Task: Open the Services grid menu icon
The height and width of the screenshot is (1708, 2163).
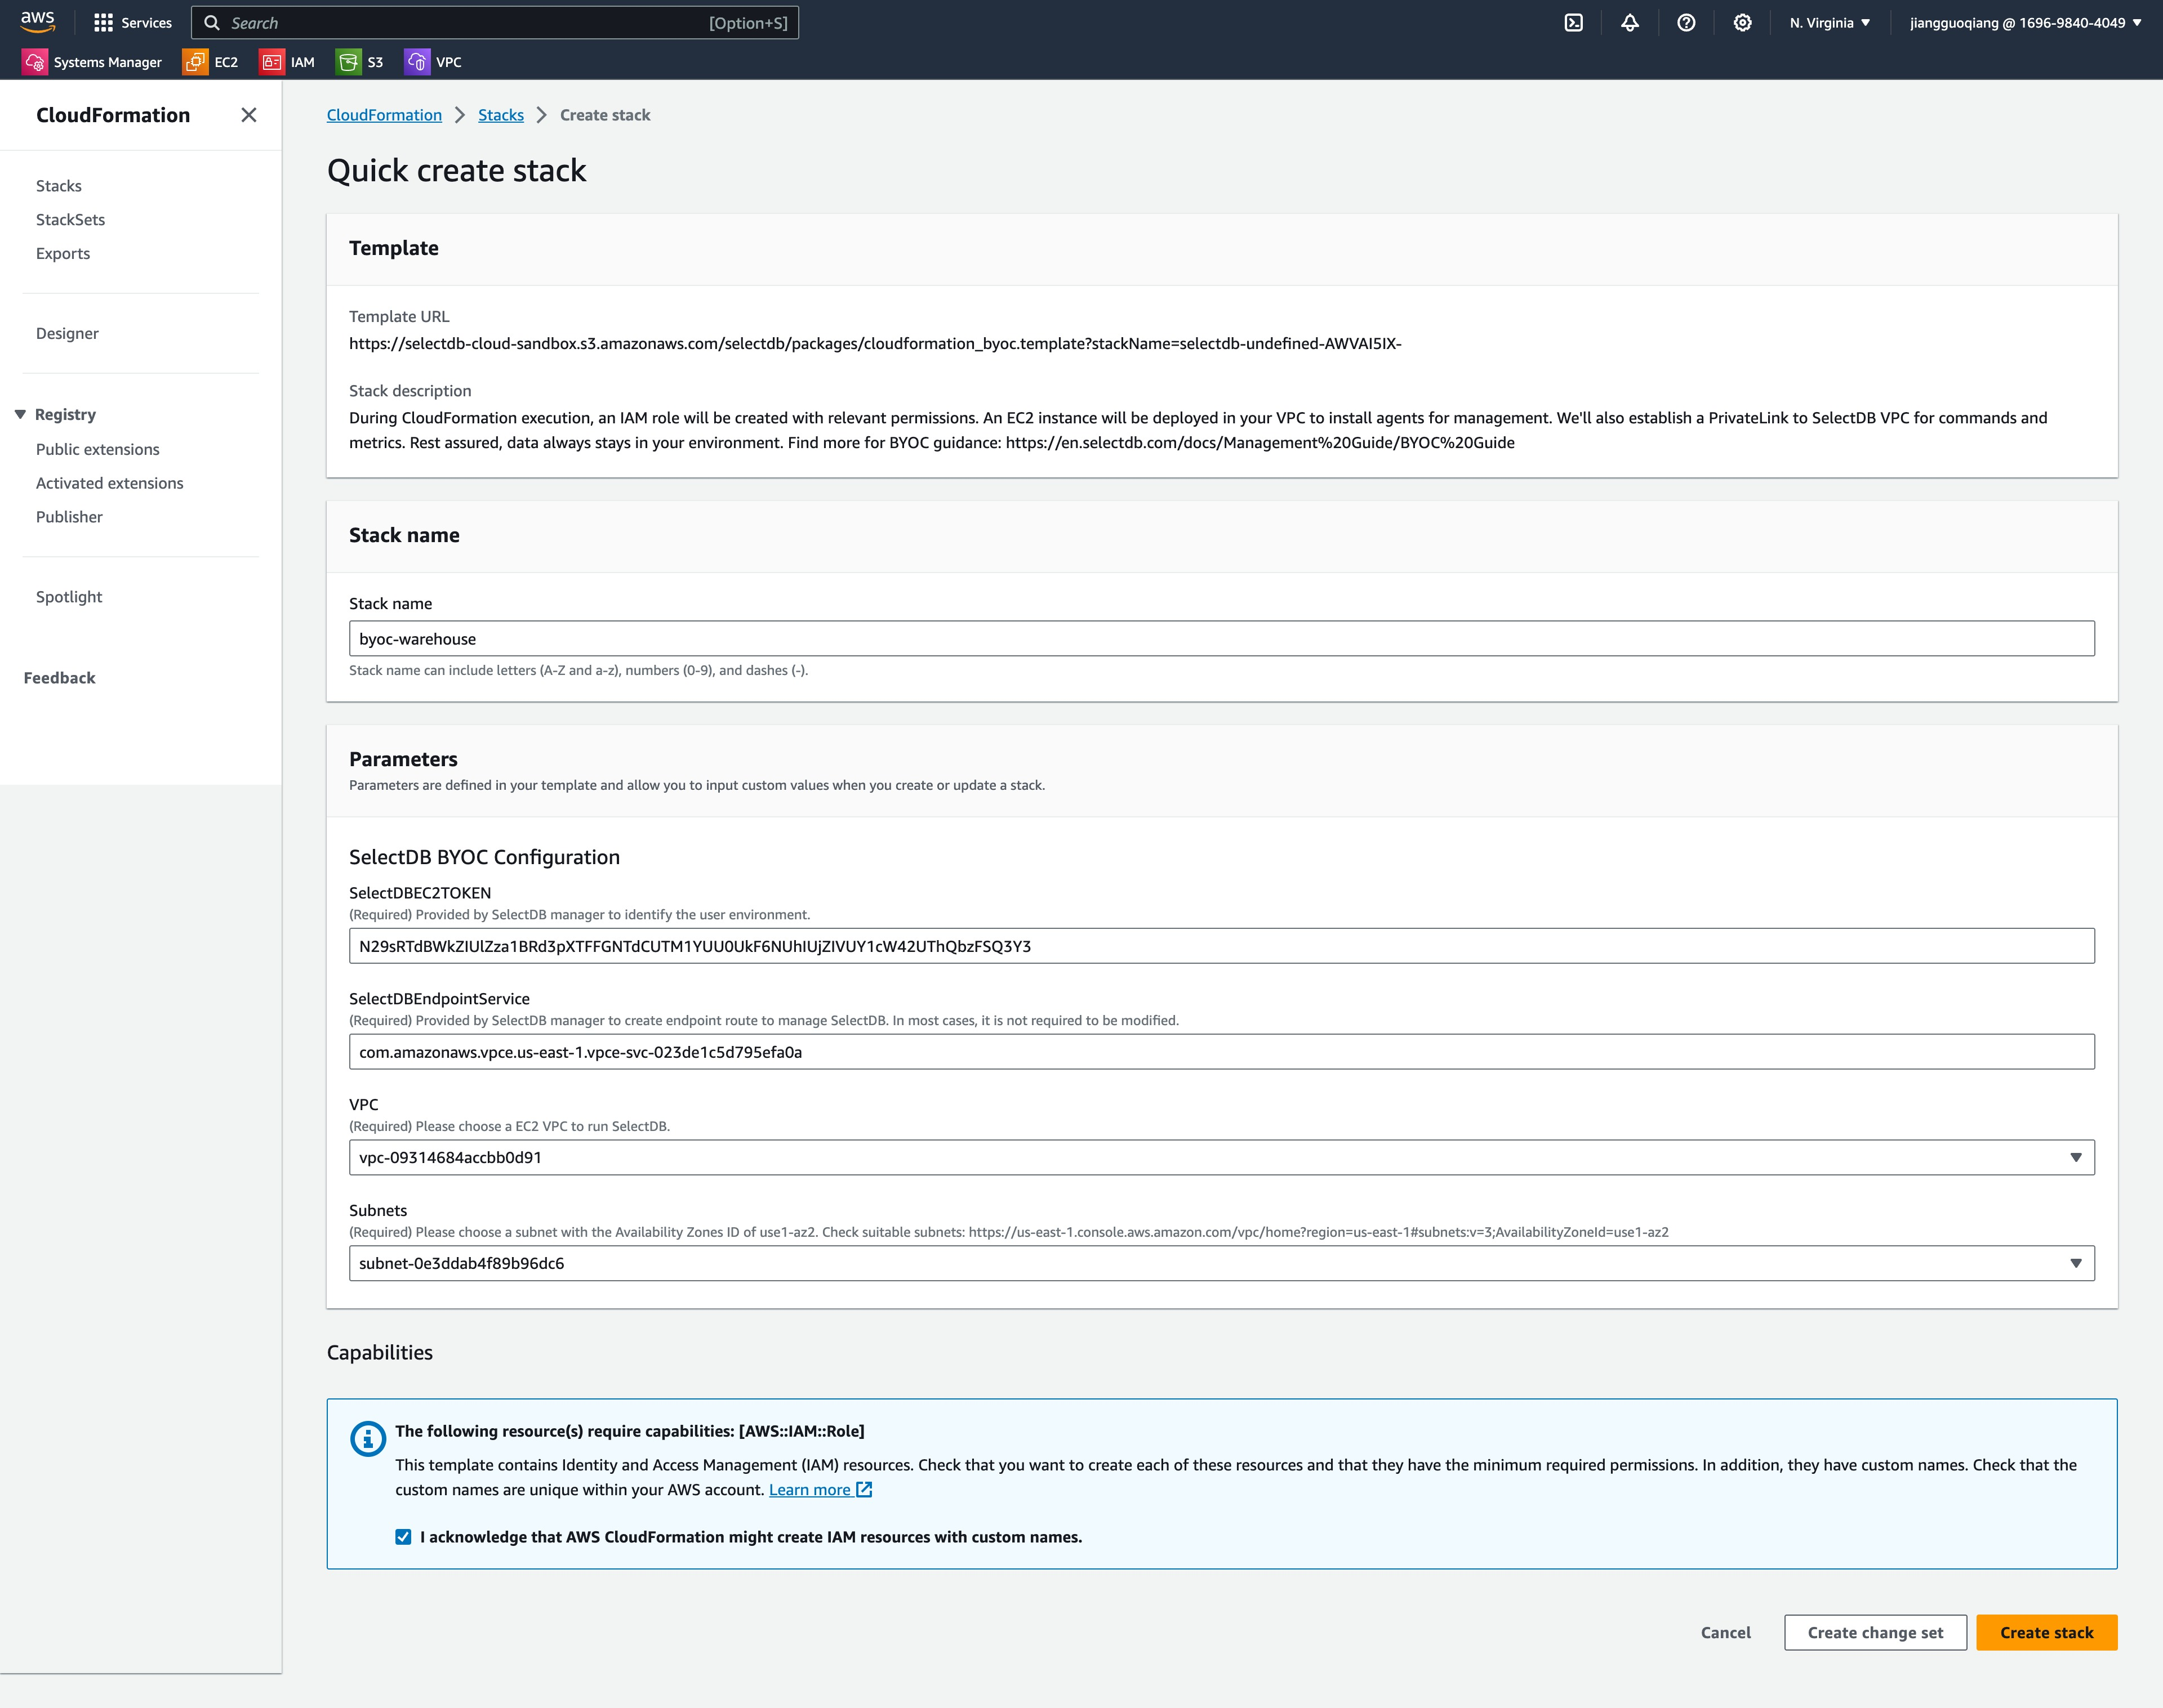Action: (x=103, y=22)
